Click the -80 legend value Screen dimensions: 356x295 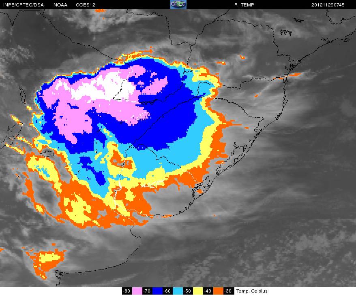point(127,291)
